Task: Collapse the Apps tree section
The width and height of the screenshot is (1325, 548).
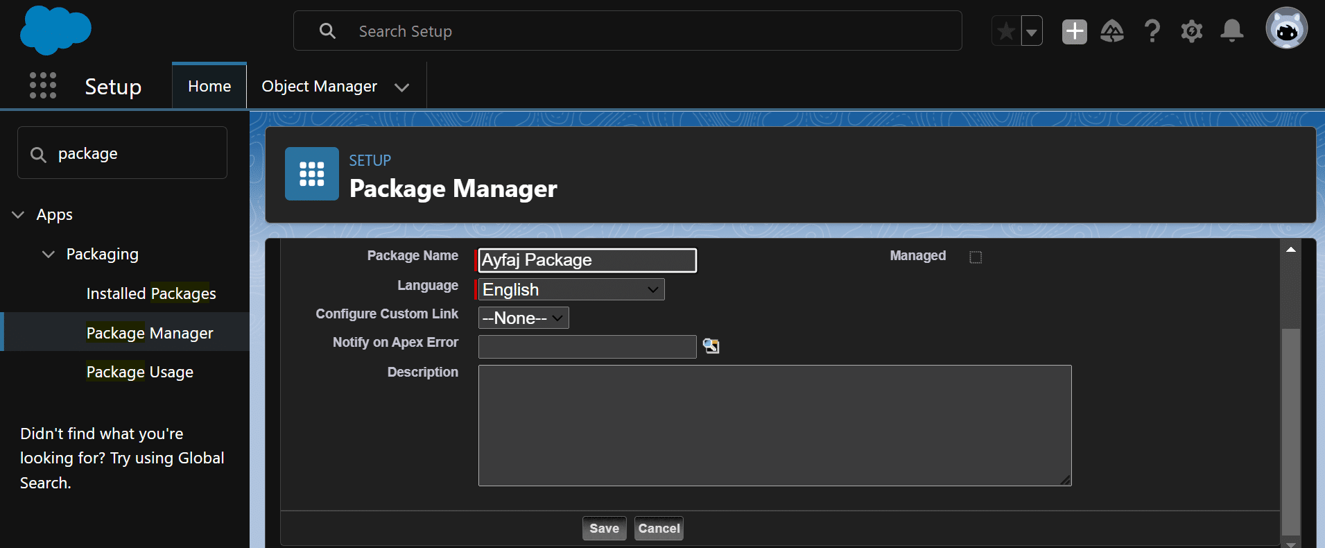Action: tap(19, 215)
